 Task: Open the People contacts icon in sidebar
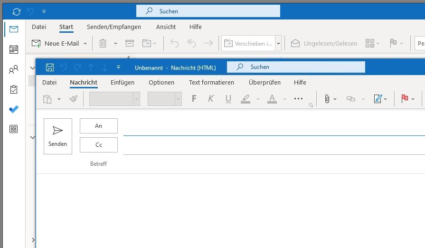point(14,70)
